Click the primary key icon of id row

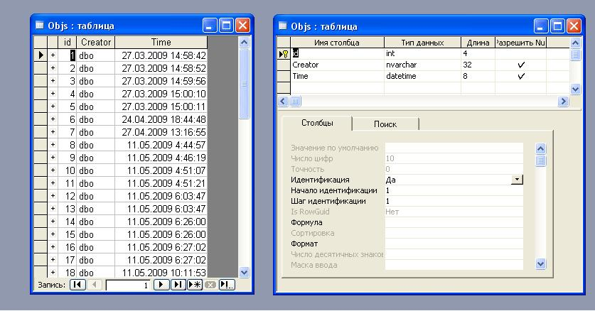(285, 54)
